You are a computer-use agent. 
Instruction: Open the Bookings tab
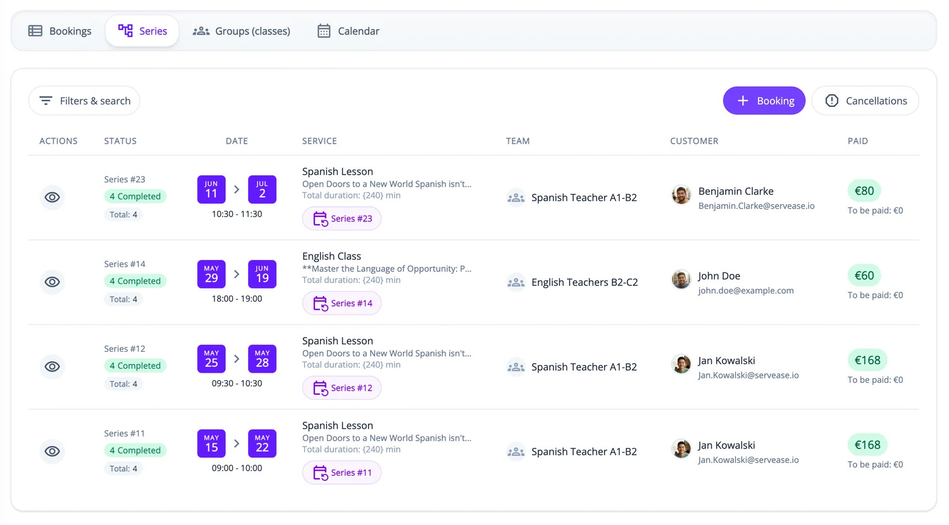[60, 31]
